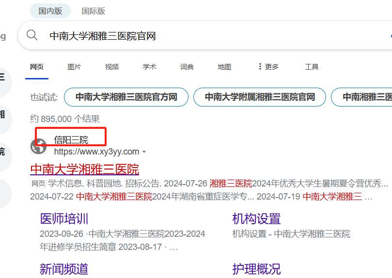Go to the 学术 tab
Image resolution: width=392 pixels, height=278 pixels.
[x=149, y=67]
